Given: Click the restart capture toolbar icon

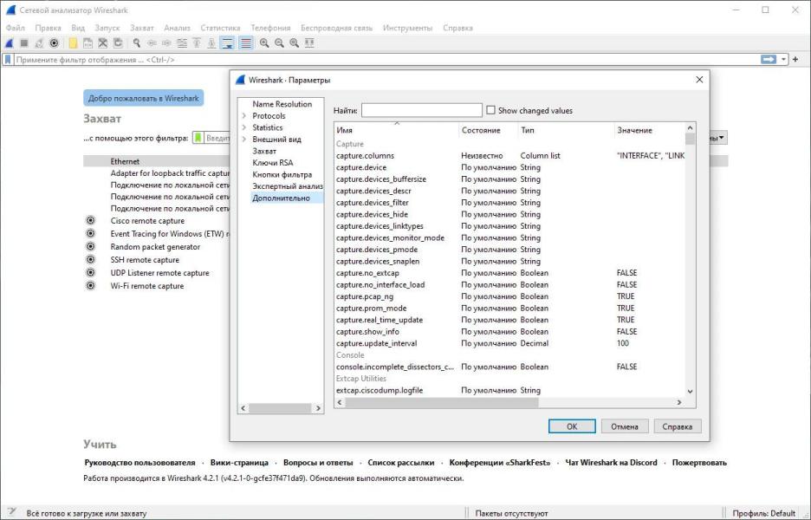Looking at the screenshot, I should pos(39,43).
